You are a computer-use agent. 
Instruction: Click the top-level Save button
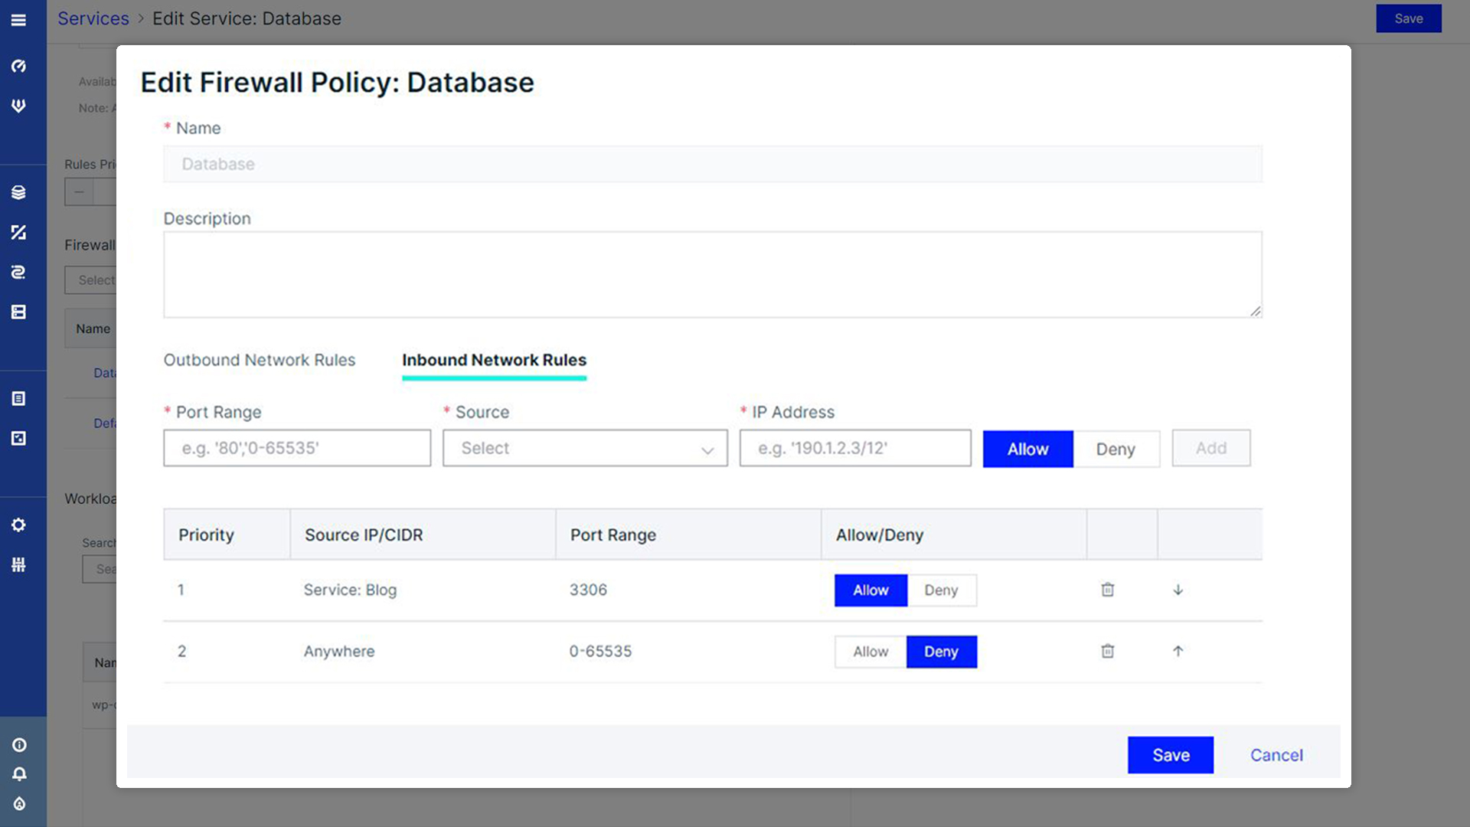tap(1410, 17)
